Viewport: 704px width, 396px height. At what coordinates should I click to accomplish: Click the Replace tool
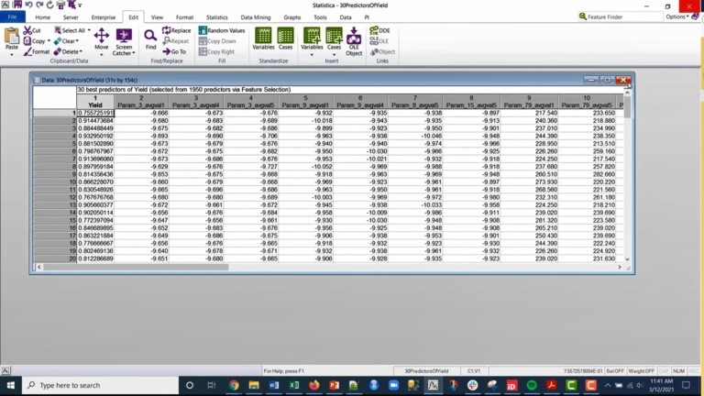click(176, 30)
